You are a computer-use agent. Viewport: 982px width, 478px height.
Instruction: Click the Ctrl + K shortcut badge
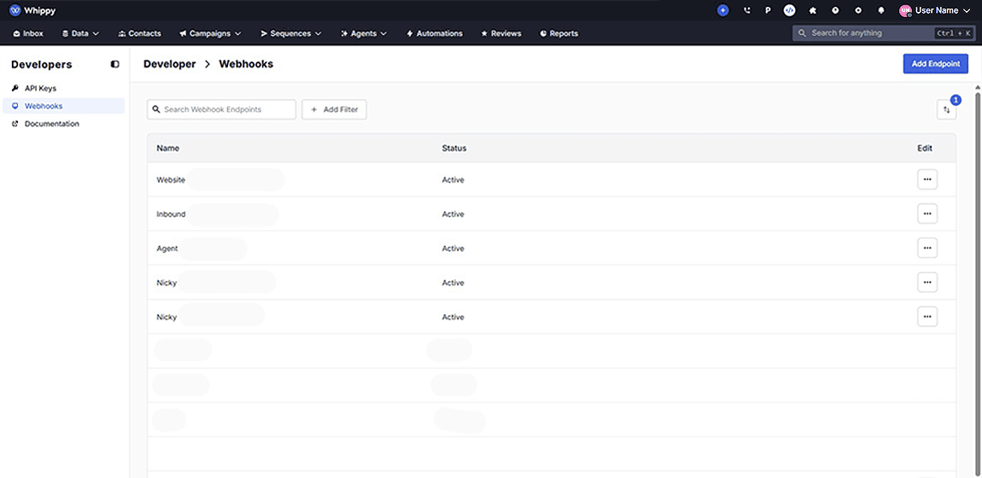tap(953, 33)
